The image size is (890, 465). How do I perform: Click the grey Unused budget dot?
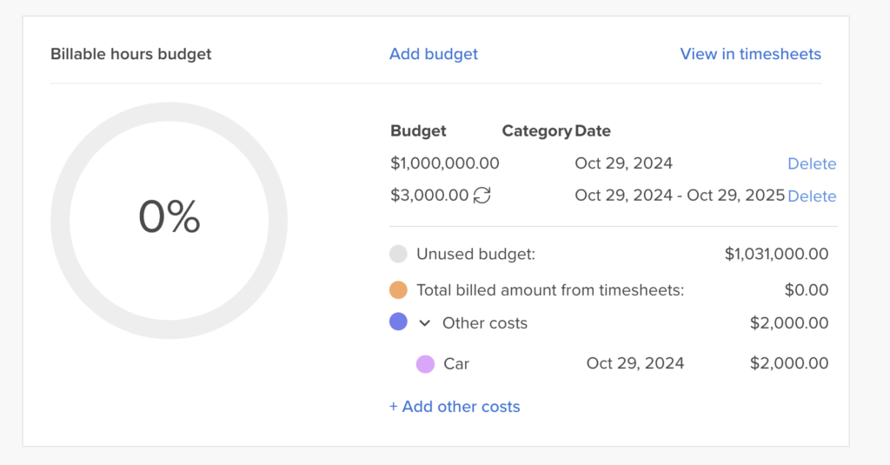(398, 254)
